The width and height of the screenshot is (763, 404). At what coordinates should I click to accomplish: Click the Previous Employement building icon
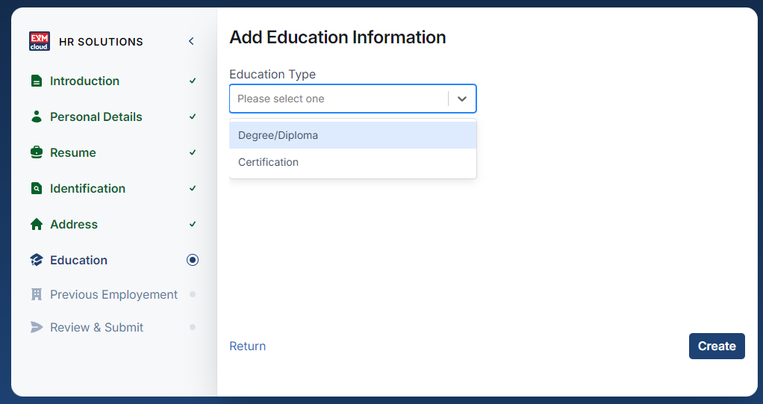[x=37, y=294]
